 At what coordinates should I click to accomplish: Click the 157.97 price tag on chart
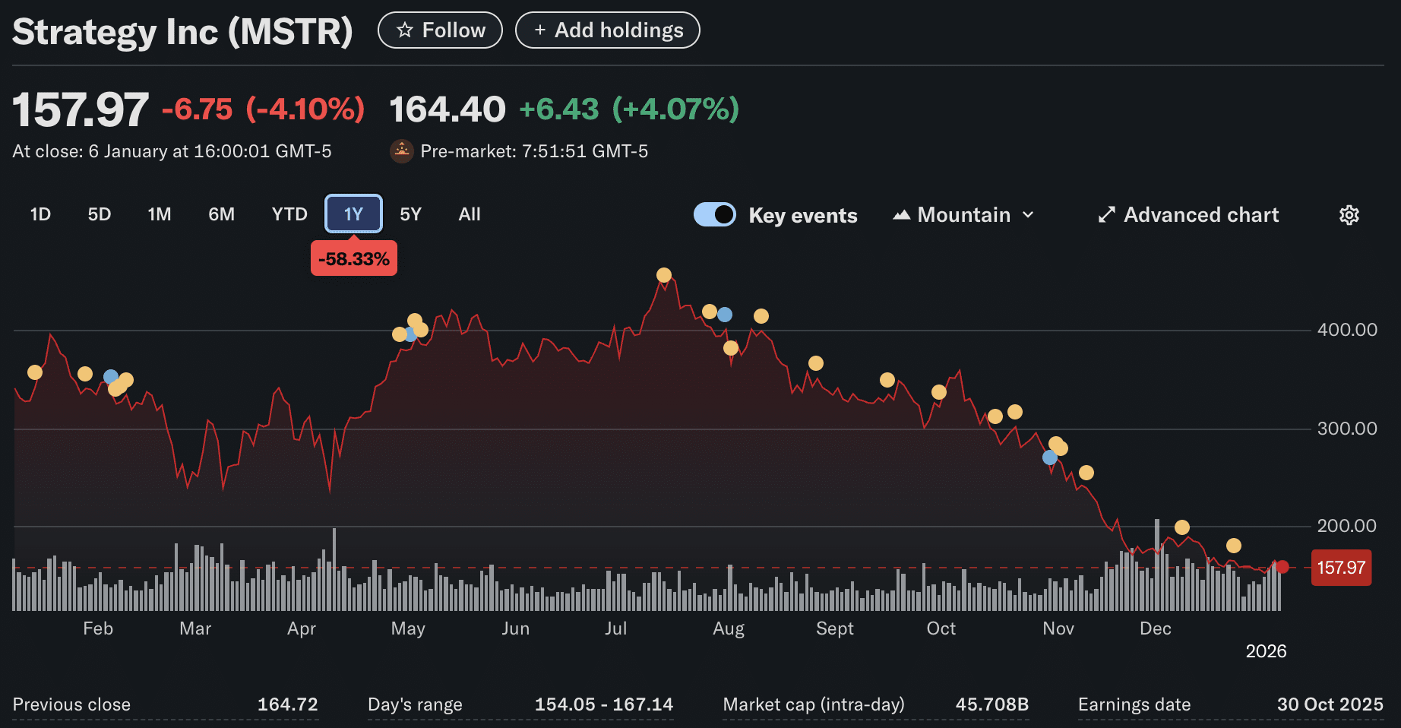pos(1341,568)
